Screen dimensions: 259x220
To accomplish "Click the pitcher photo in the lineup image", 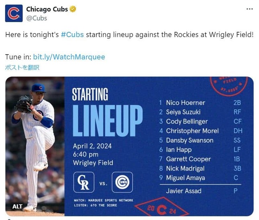I will pyautogui.click(x=35, y=141).
